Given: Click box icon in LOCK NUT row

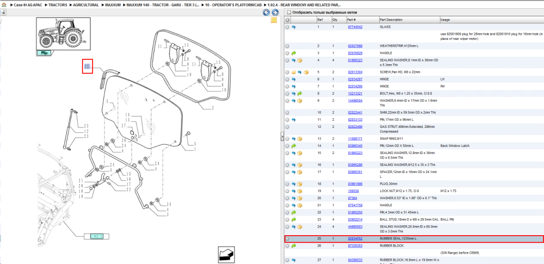Looking at the screenshot, I should pyautogui.click(x=300, y=191).
